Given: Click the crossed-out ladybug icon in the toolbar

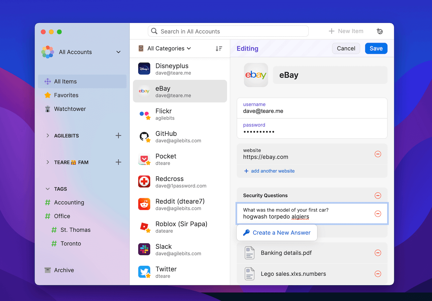Looking at the screenshot, I should pyautogui.click(x=380, y=31).
